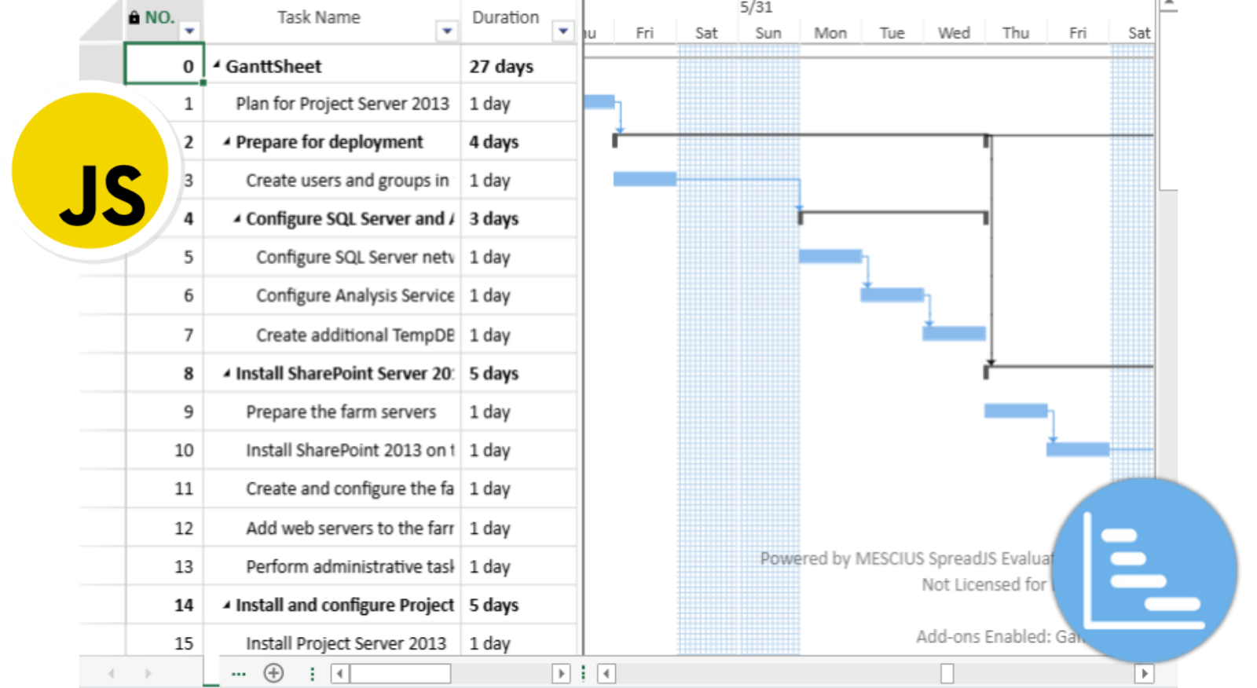The width and height of the screenshot is (1257, 688).
Task: Click Gantt bar for Install SharePoint 2013
Action: (x=1078, y=449)
